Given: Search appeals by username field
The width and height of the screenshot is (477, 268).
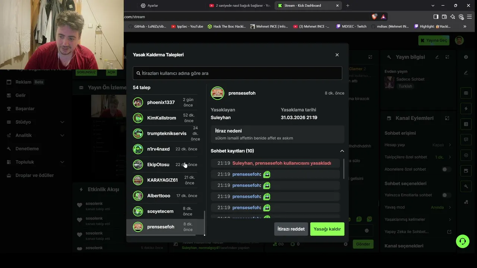Looking at the screenshot, I should [x=237, y=73].
